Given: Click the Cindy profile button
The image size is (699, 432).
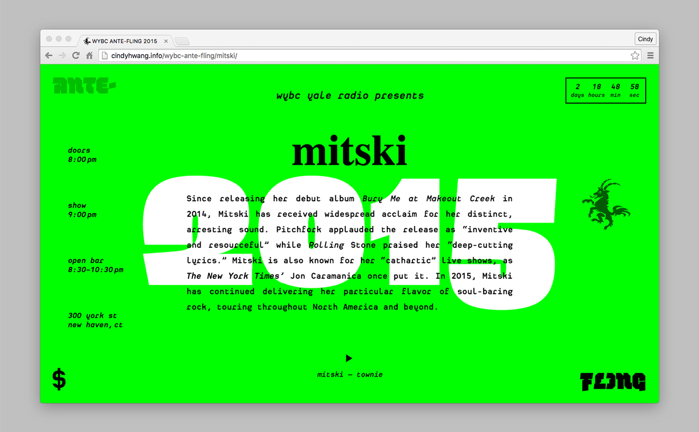Looking at the screenshot, I should point(645,39).
